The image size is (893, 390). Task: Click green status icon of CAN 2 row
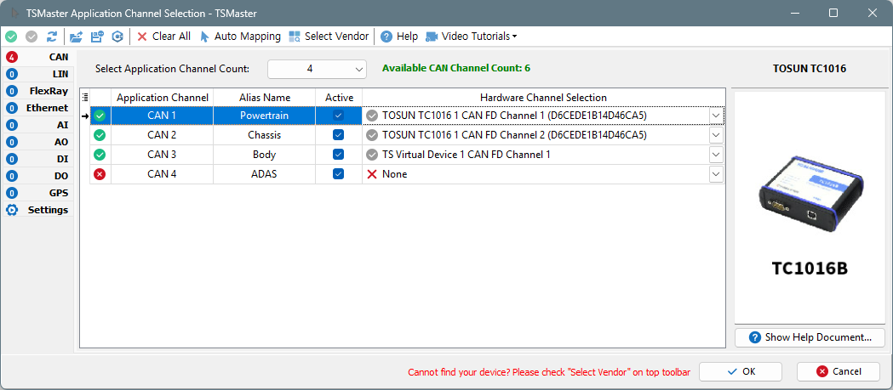100,135
